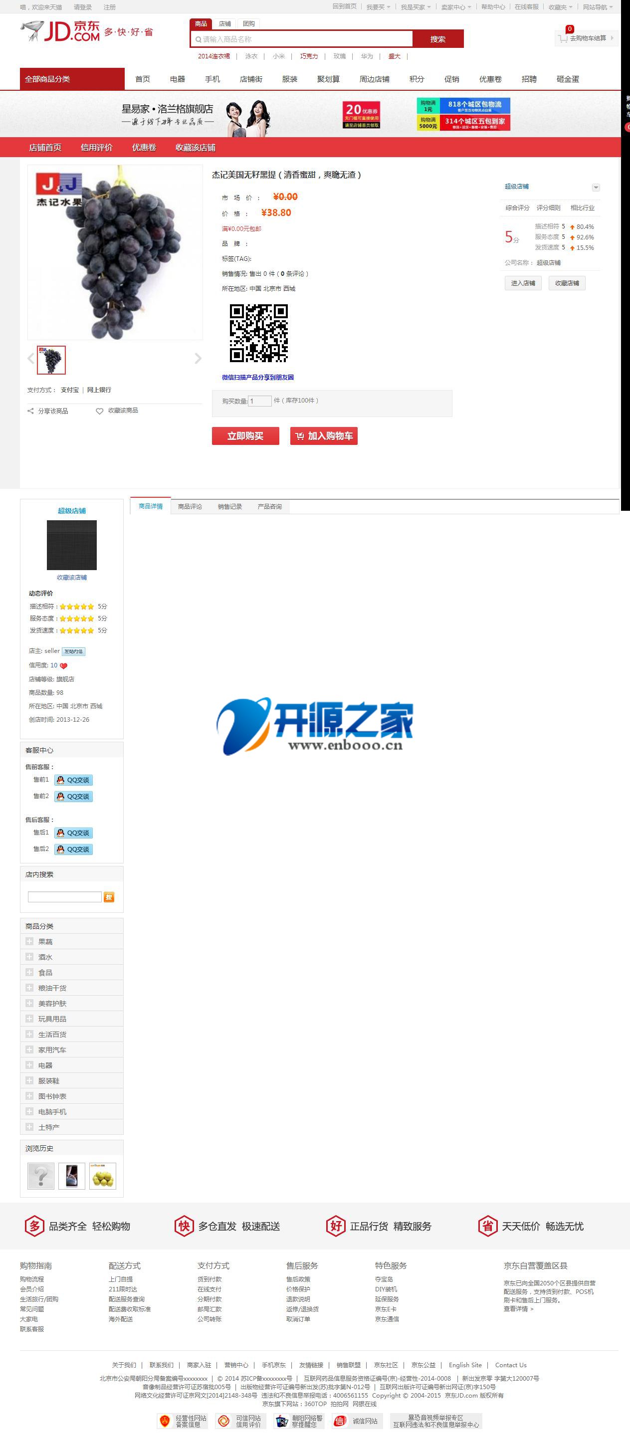Open QQ chat for 售后1
Screen dimensions: 630x1453
point(74,833)
